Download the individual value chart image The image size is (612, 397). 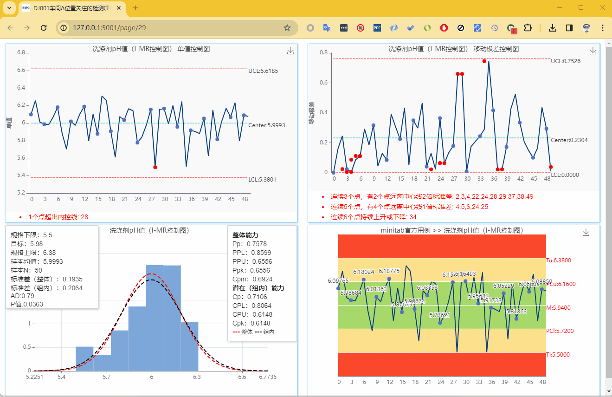click(x=290, y=51)
